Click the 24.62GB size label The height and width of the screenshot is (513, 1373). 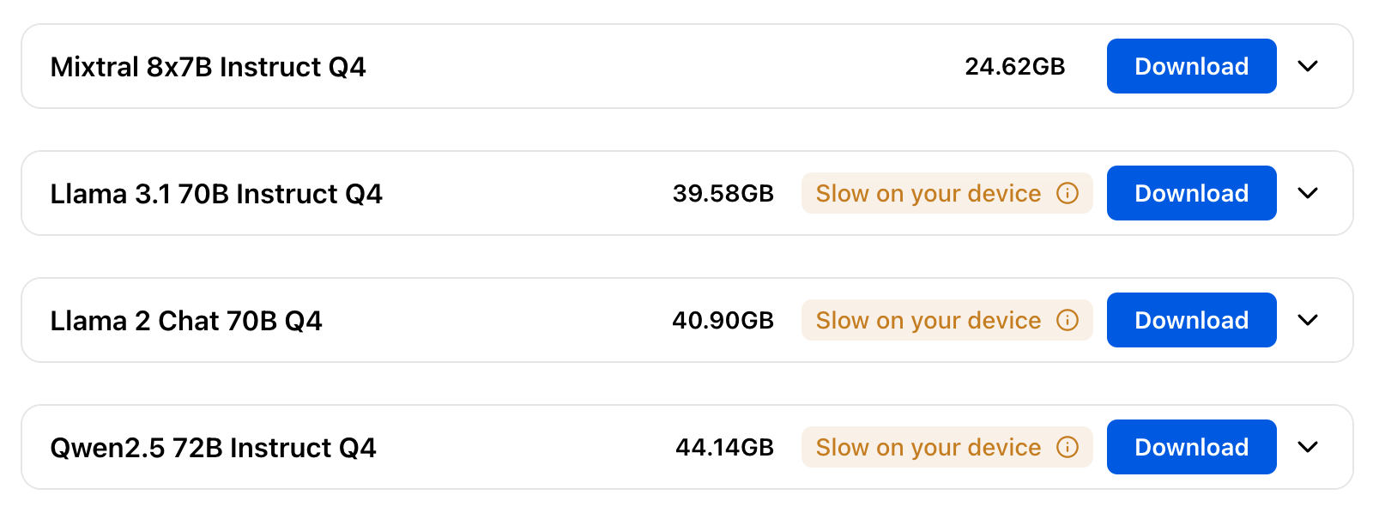pos(1014,66)
